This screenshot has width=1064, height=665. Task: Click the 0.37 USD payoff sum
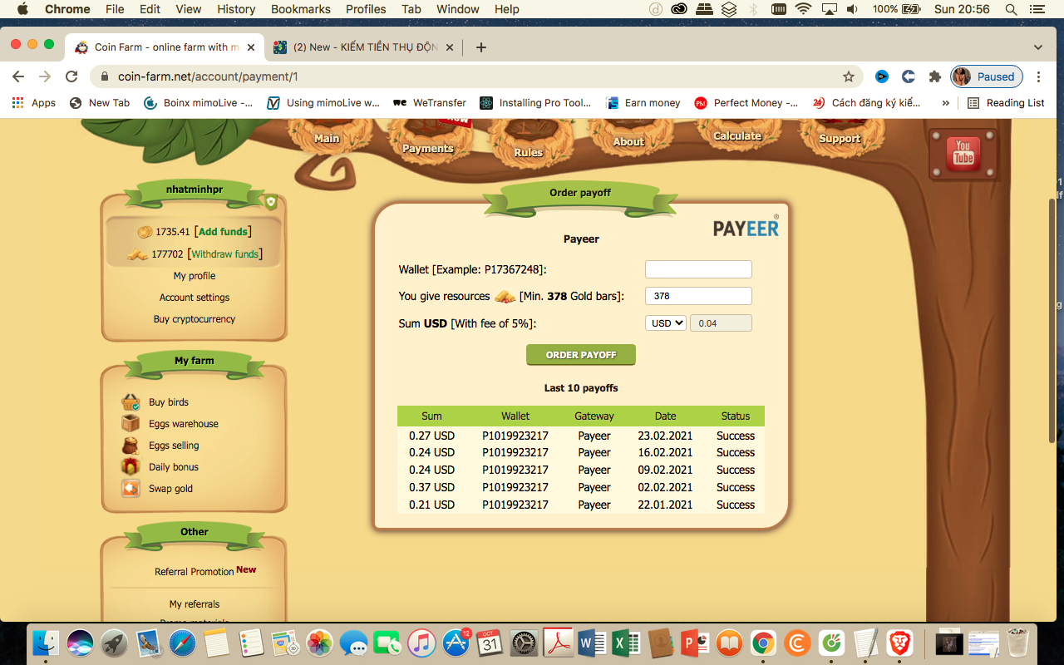(431, 487)
